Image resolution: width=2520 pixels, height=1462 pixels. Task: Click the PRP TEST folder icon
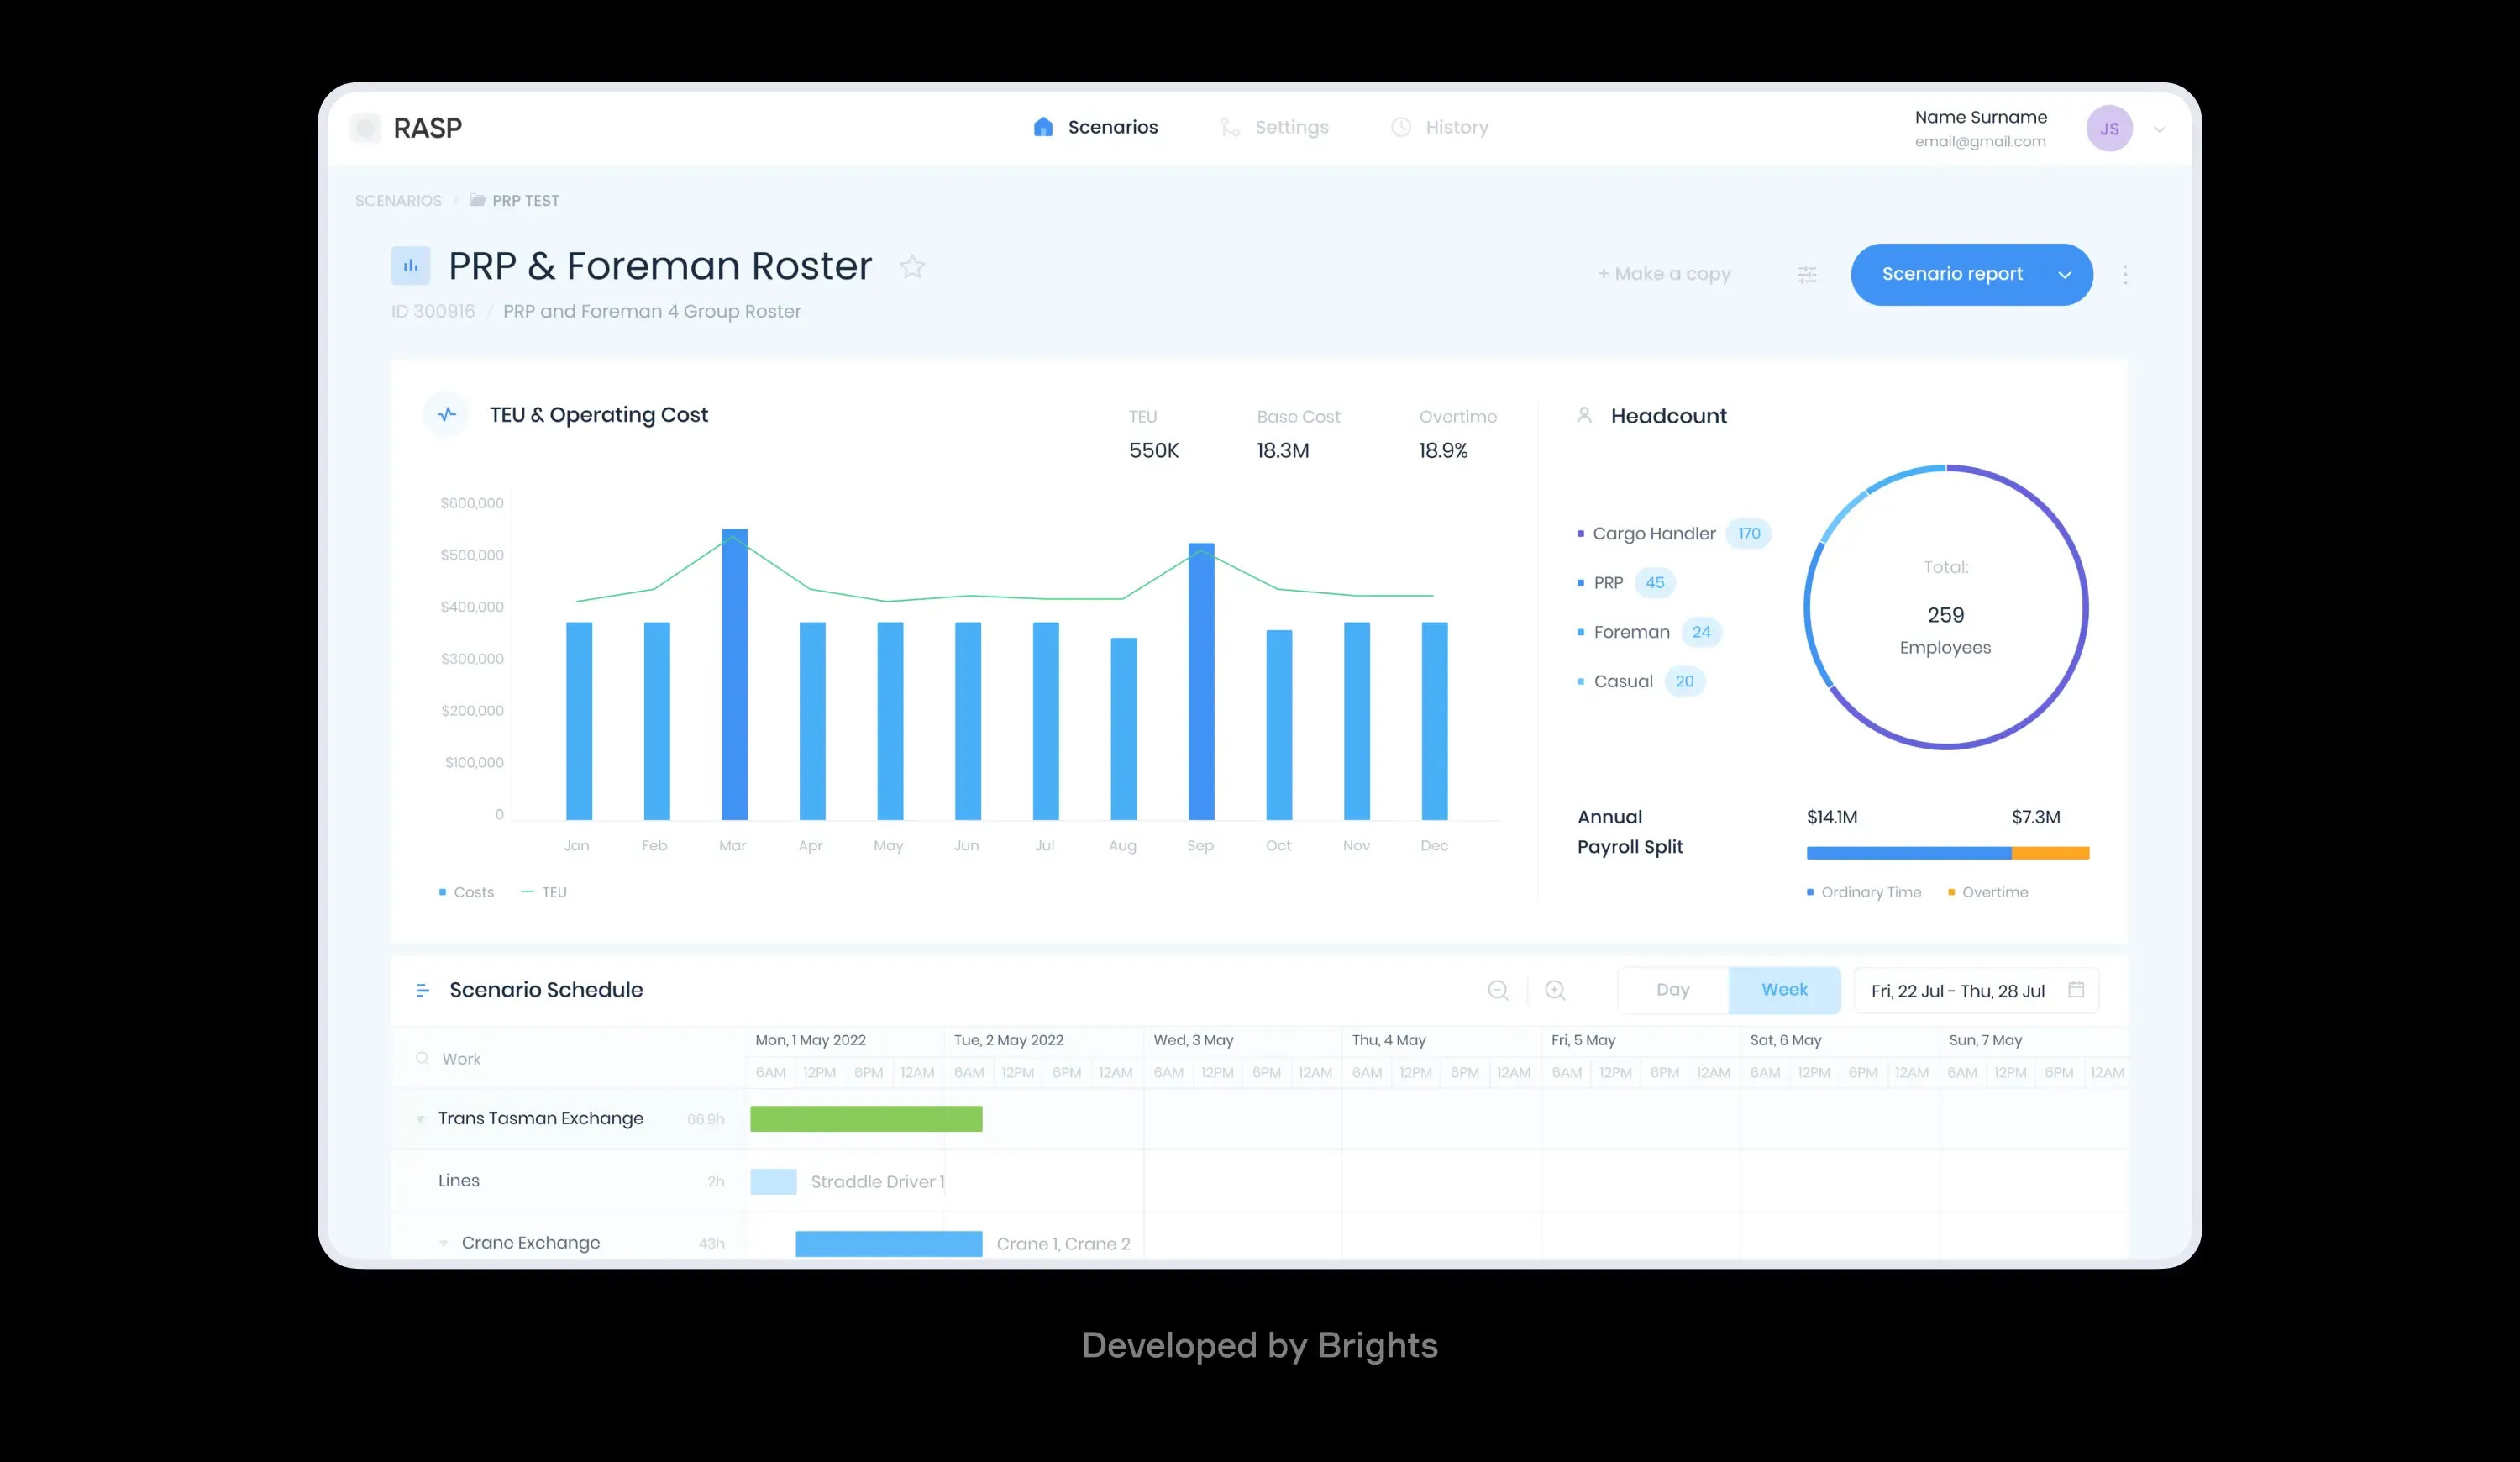click(478, 200)
